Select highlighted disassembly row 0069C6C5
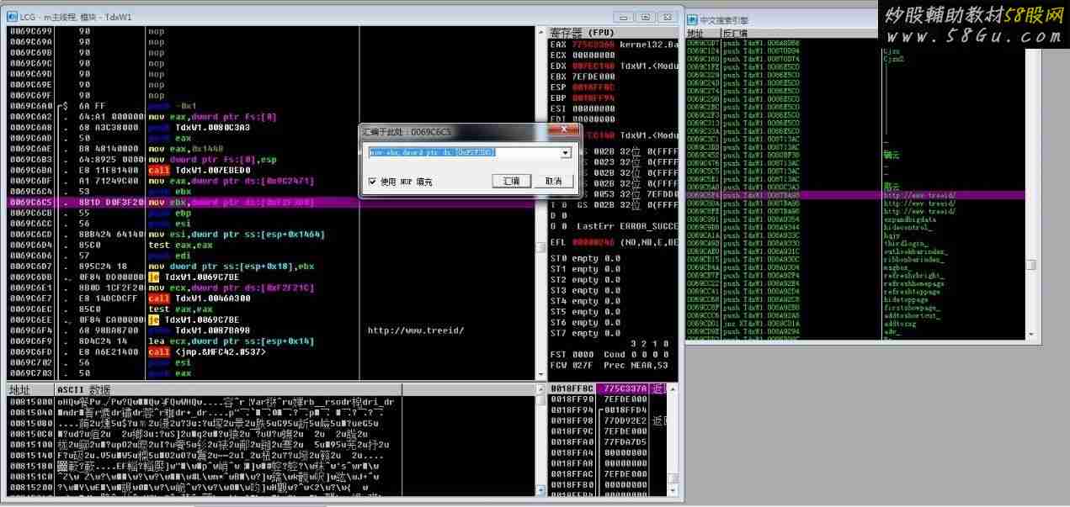The width and height of the screenshot is (1070, 507). [271, 203]
